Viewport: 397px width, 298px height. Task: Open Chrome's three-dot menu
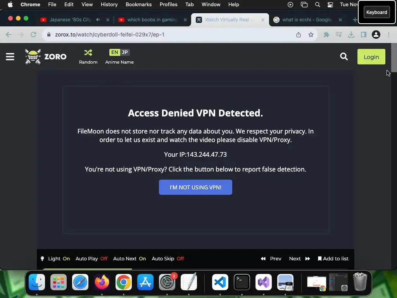[388, 35]
